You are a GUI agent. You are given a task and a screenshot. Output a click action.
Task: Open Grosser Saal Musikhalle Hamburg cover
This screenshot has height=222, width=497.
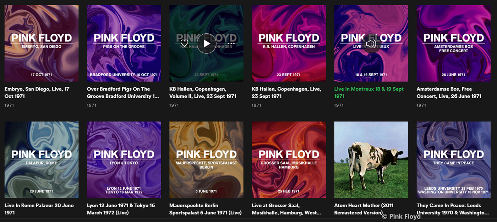pos(289,160)
